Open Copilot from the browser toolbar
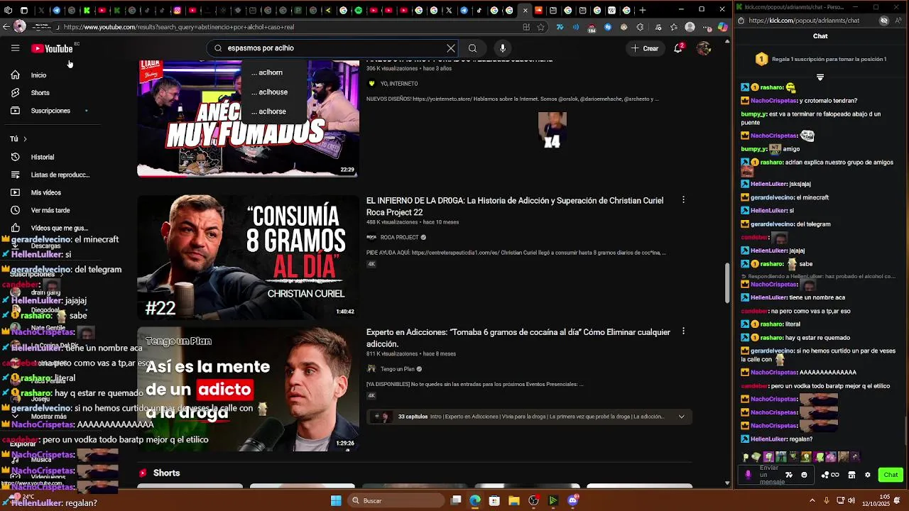This screenshot has height=511, width=909. (722, 27)
